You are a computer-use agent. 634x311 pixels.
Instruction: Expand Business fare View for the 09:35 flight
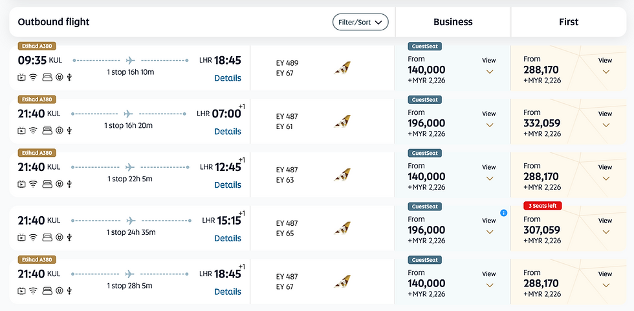click(489, 66)
